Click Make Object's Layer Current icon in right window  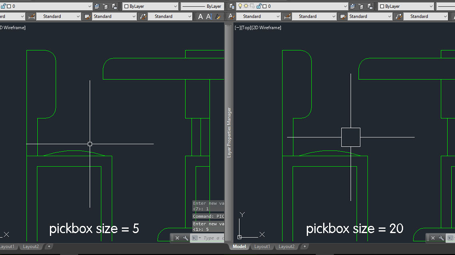click(352, 6)
